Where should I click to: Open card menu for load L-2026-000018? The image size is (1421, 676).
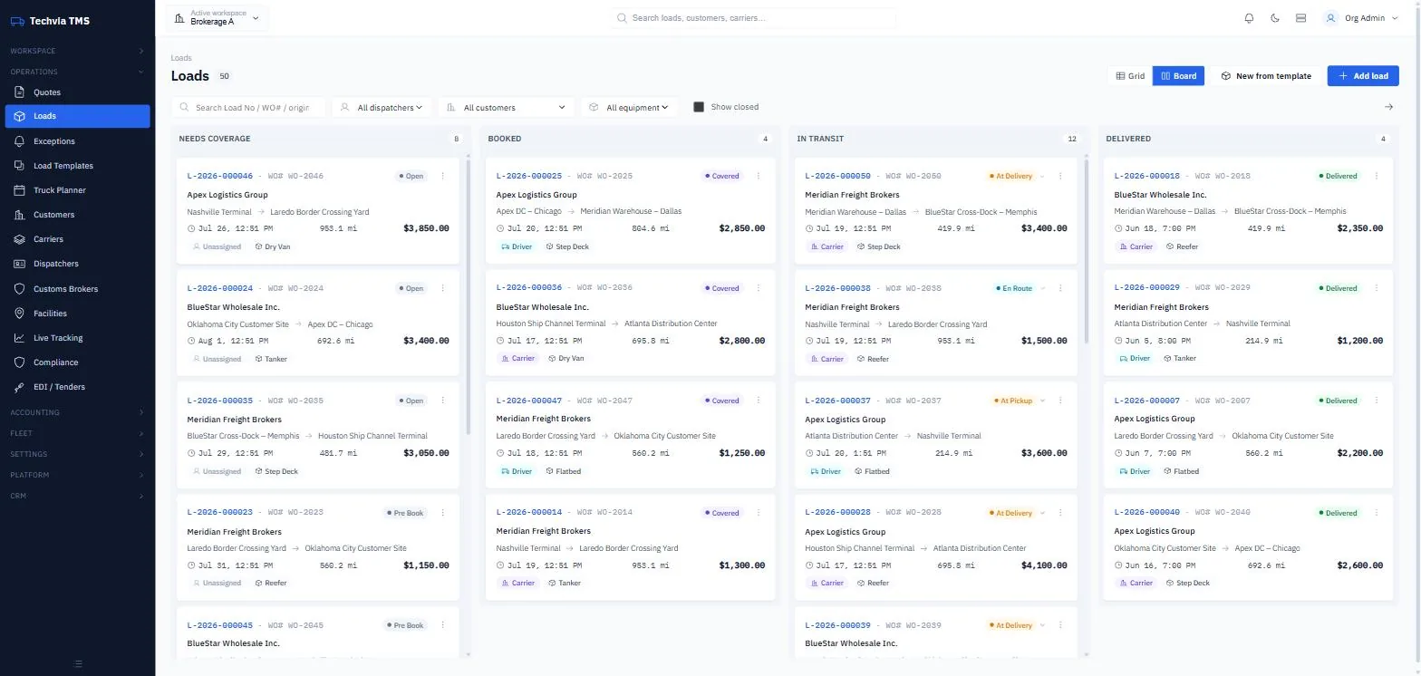pos(1377,176)
